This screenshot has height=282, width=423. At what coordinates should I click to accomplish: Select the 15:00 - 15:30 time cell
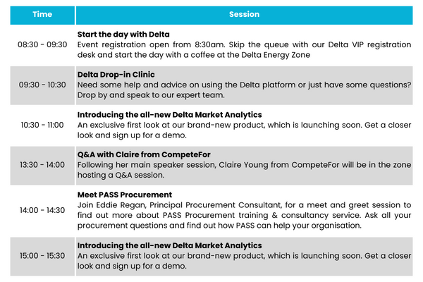coord(42,256)
